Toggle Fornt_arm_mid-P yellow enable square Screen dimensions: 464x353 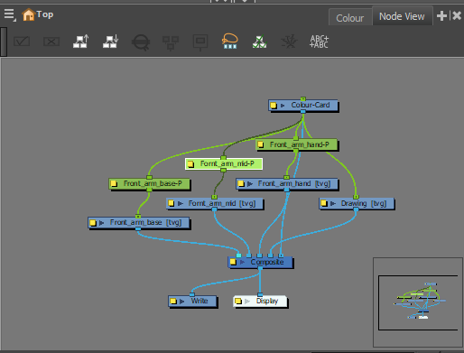point(190,164)
